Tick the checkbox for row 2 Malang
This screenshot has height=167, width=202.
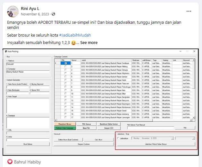pyautogui.click(x=66, y=66)
